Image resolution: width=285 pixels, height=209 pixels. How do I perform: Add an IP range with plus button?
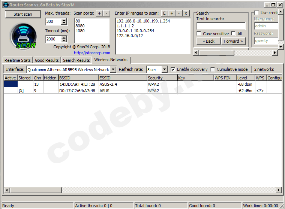coord(172,13)
